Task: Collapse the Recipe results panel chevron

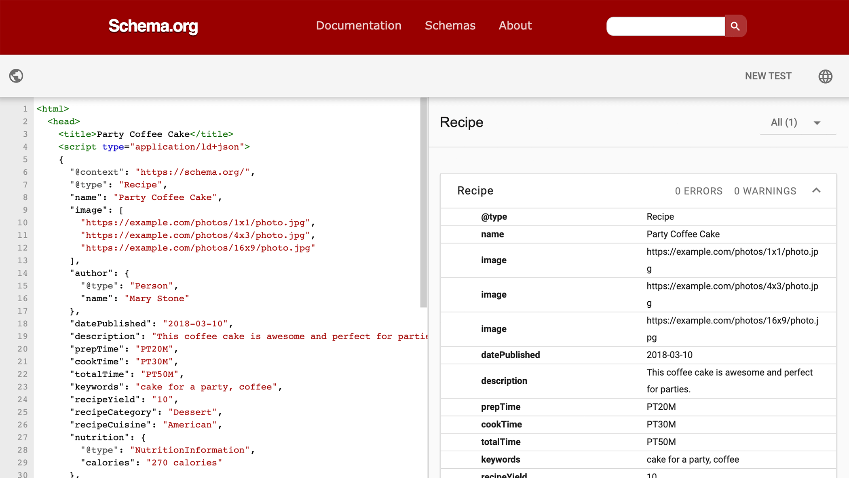Action: (816, 190)
